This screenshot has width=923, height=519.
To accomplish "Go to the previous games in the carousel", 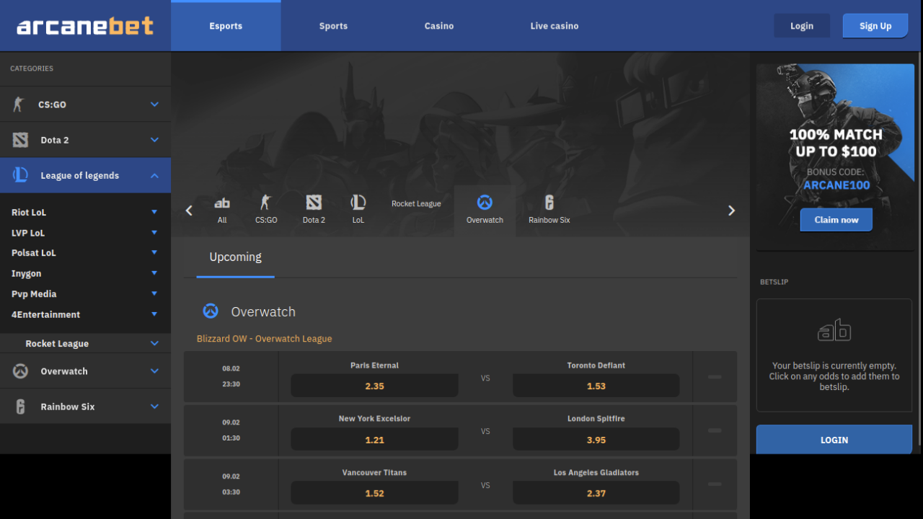I will point(189,210).
